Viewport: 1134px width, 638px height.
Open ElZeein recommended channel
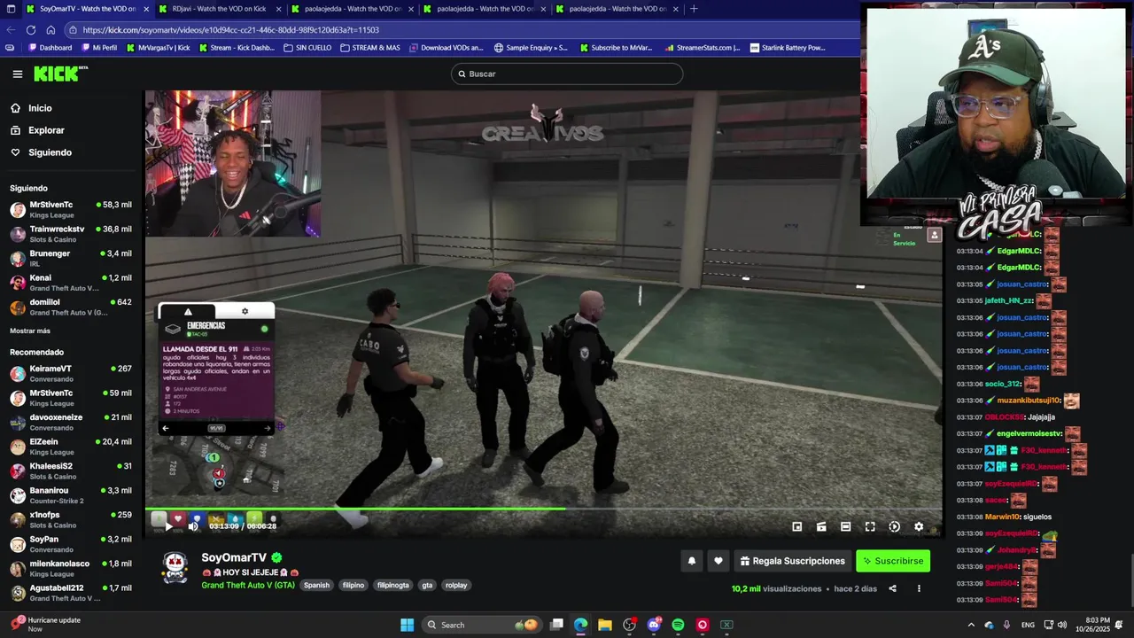coord(71,447)
